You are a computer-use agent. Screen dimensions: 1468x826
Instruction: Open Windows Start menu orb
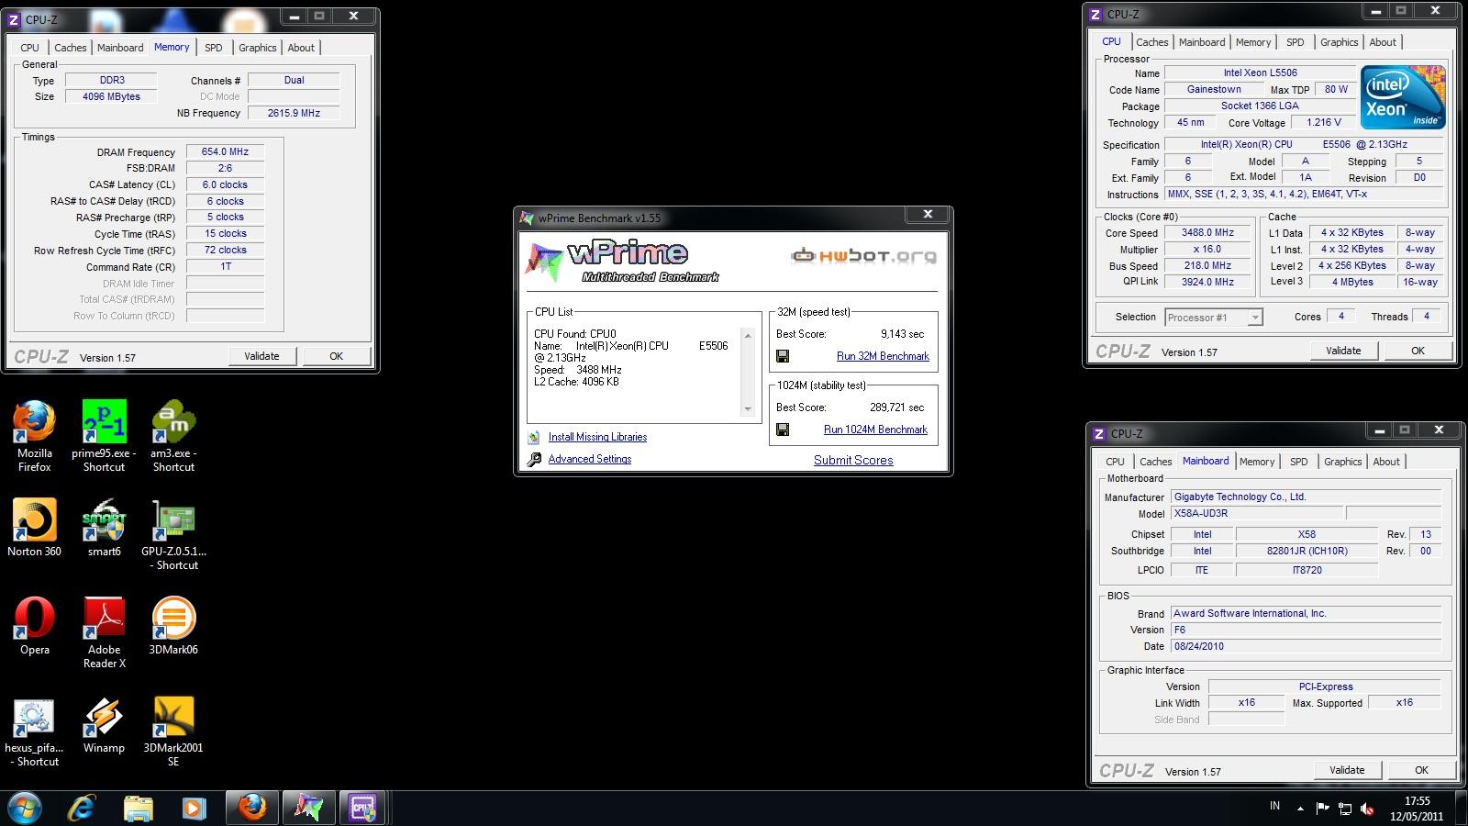tap(25, 808)
